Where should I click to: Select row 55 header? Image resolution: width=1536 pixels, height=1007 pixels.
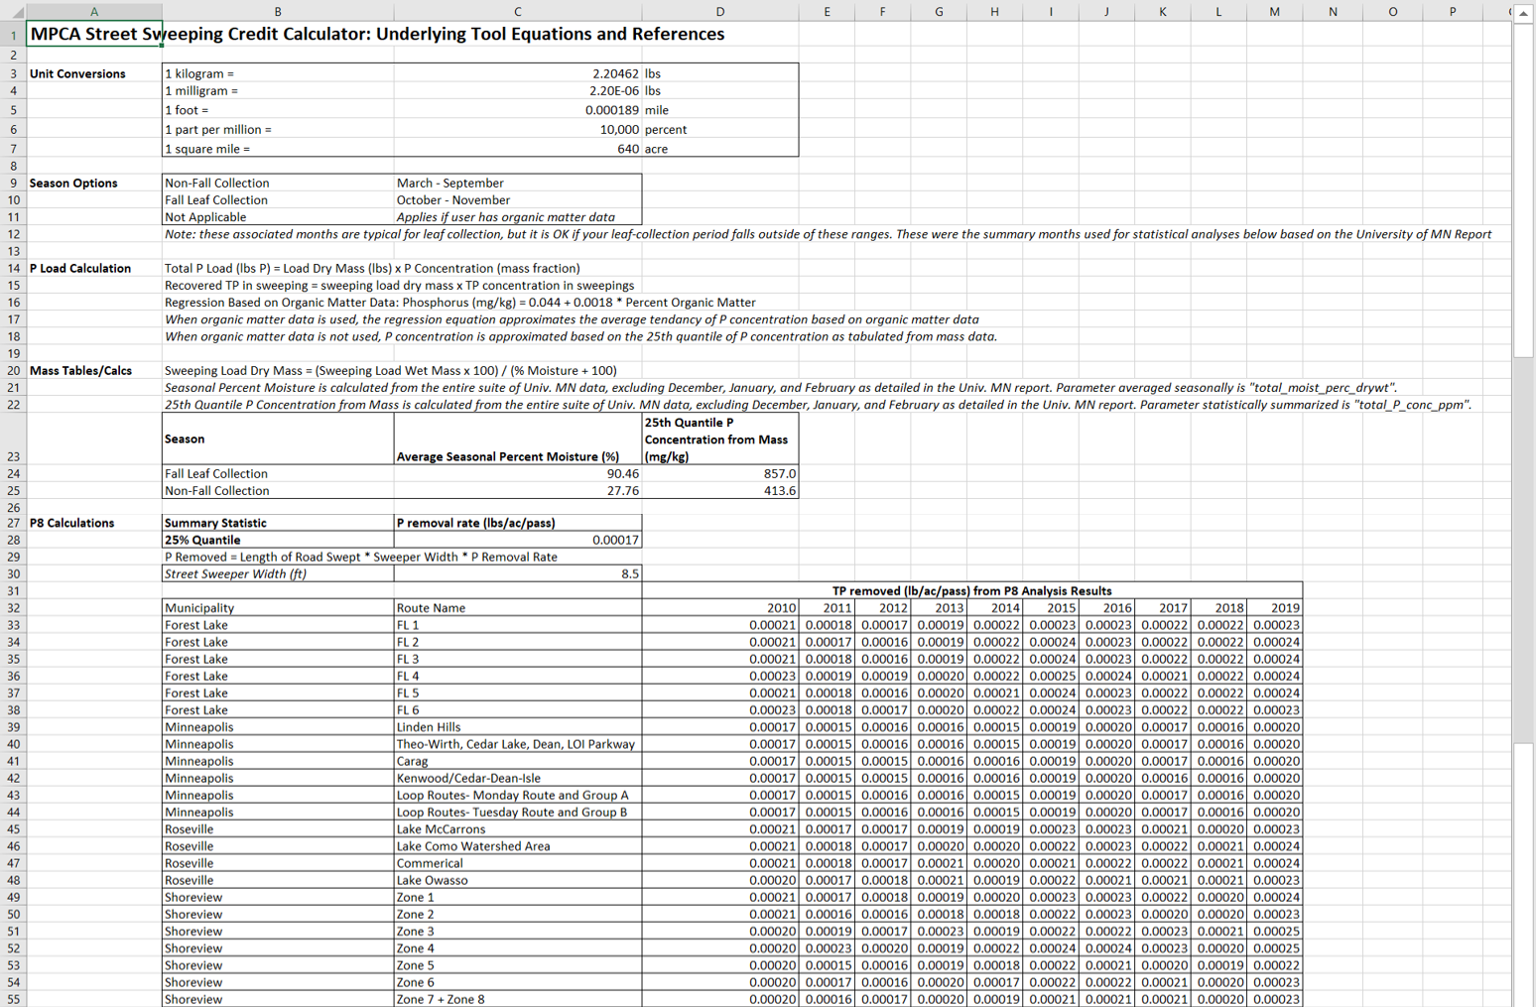pyautogui.click(x=13, y=999)
